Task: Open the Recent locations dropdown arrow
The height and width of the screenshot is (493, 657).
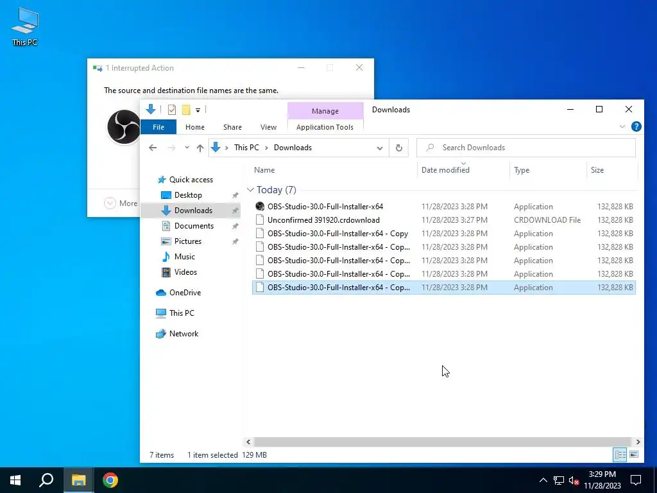Action: (x=187, y=148)
